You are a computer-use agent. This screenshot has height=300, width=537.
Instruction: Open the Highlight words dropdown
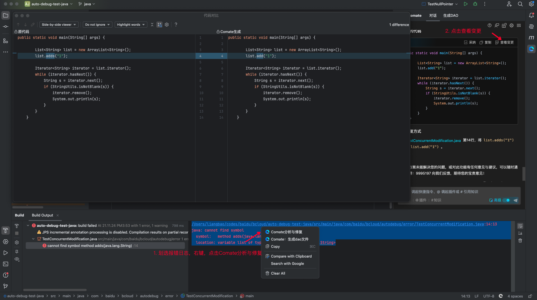pyautogui.click(x=131, y=25)
